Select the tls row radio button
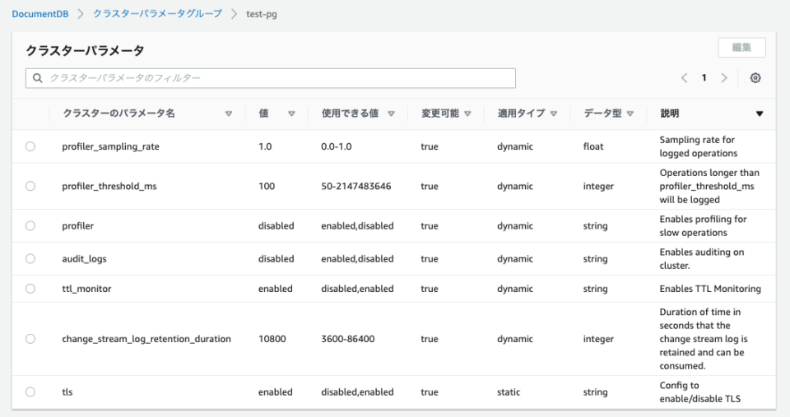Viewport: 790px width, 417px height. [x=30, y=392]
